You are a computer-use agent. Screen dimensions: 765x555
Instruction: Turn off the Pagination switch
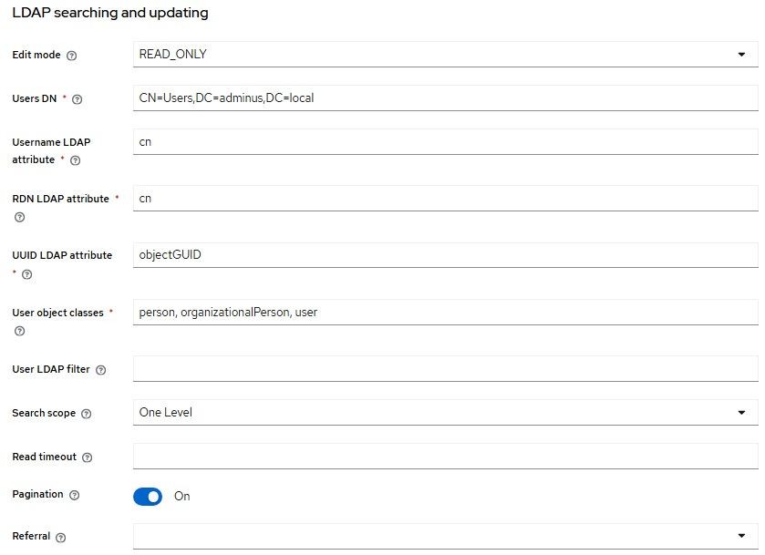[148, 497]
